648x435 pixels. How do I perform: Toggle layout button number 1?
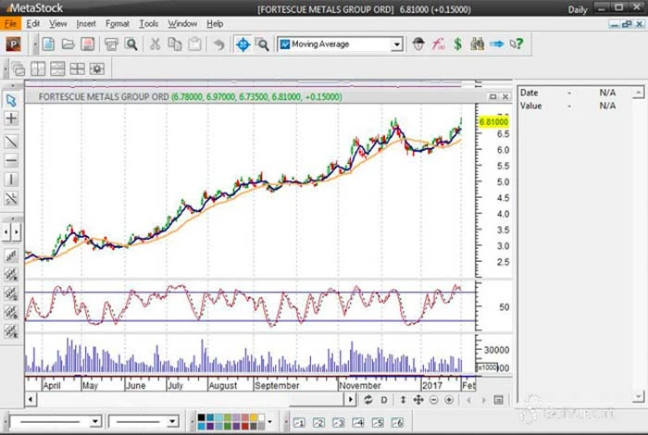pos(300,422)
